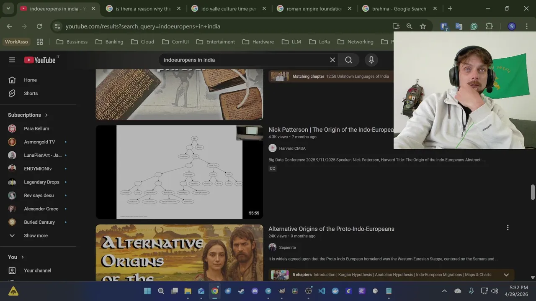
Task: Play the Nick Patterson video thumbnail
Action: click(179, 172)
